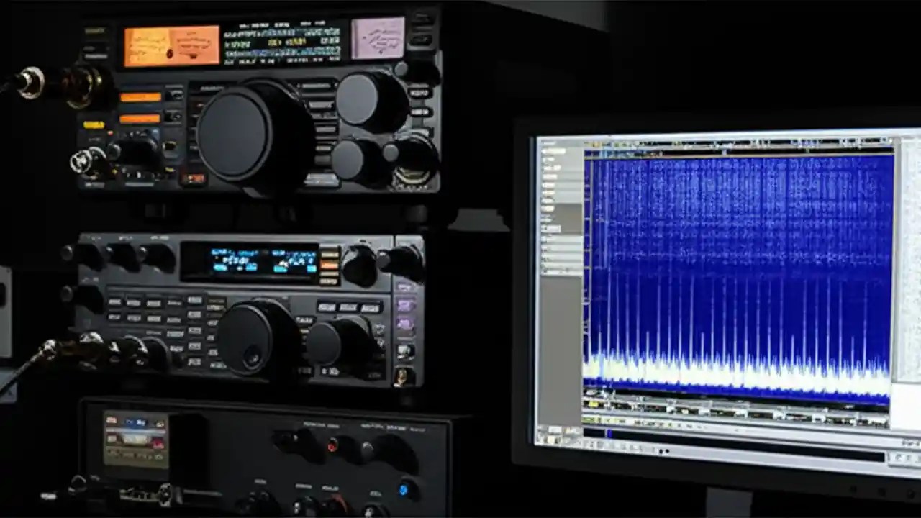Select the record icon on the toolbar
This screenshot has height=518, width=921.
pyautogui.click(x=615, y=141)
